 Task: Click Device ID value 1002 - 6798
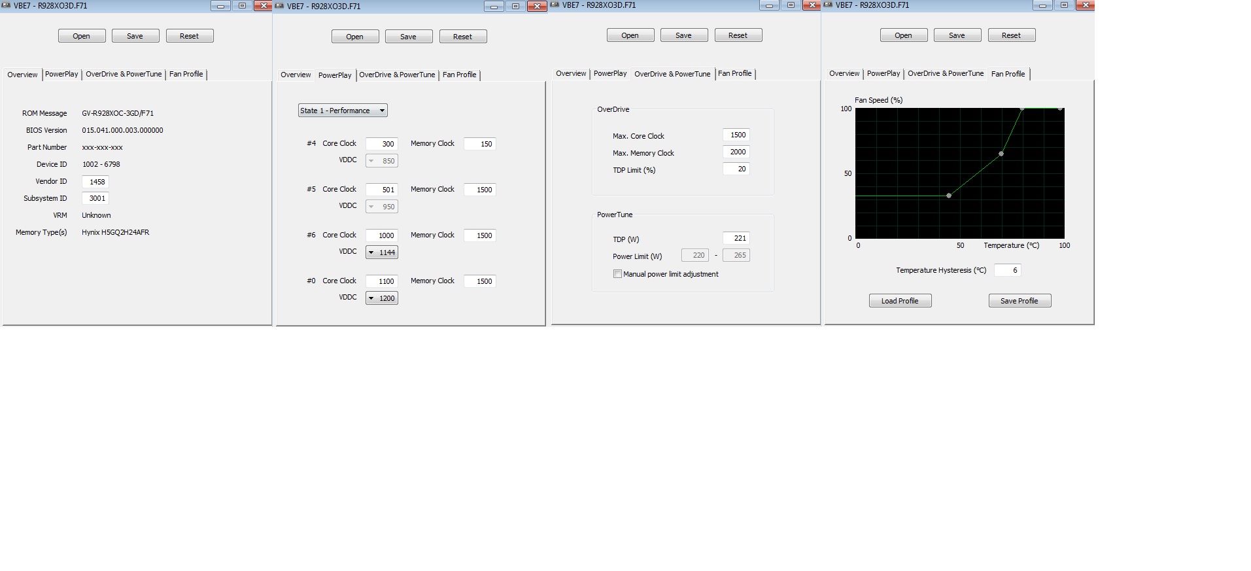[x=101, y=164]
